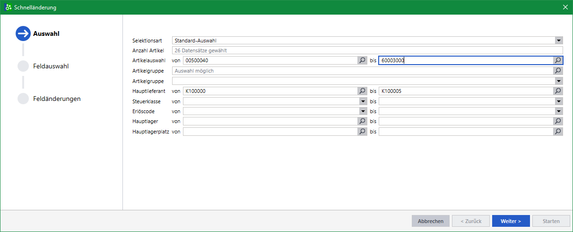Open lookup for Hauptlager von field

363,122
